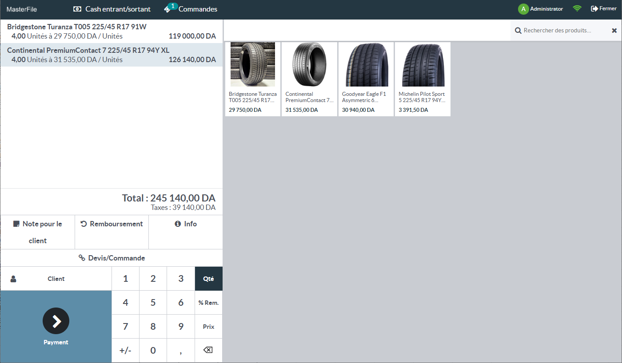Click the Administrator avatar icon
Screen dimensions: 622x363
click(x=523, y=9)
